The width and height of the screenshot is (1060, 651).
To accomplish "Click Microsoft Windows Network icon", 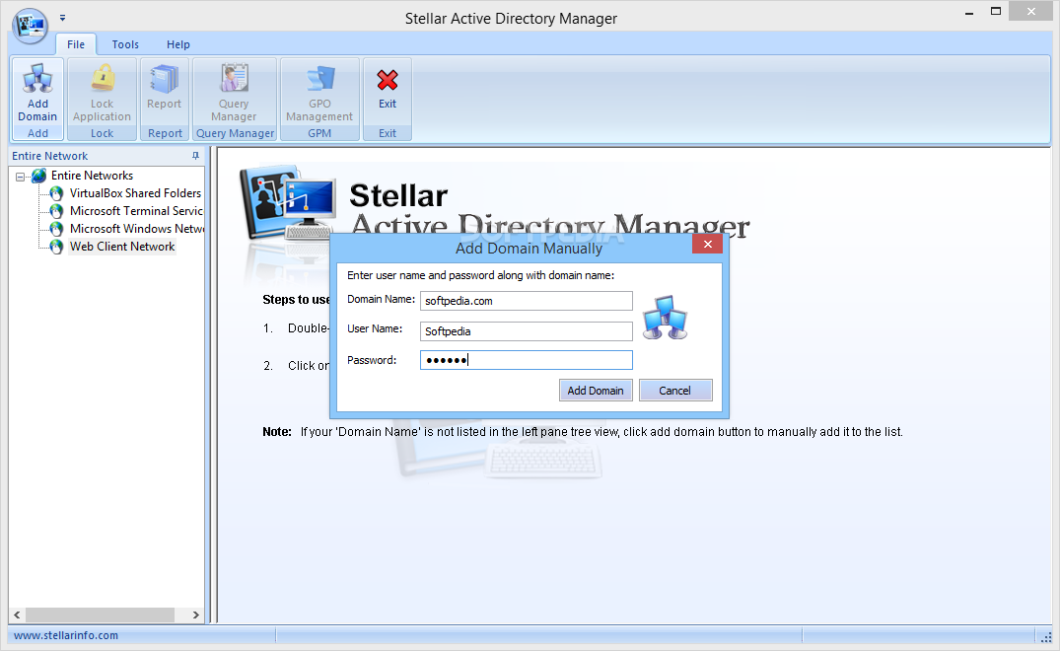I will click(x=57, y=229).
